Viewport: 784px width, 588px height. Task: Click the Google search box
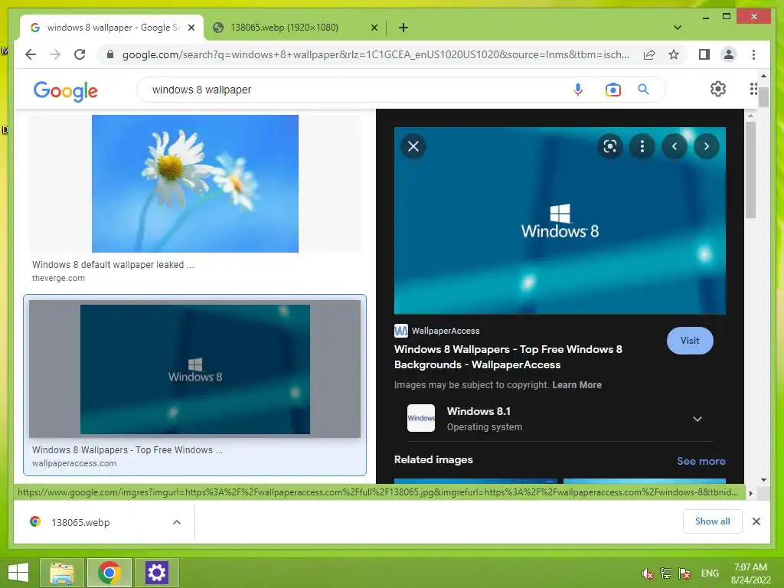click(350, 90)
